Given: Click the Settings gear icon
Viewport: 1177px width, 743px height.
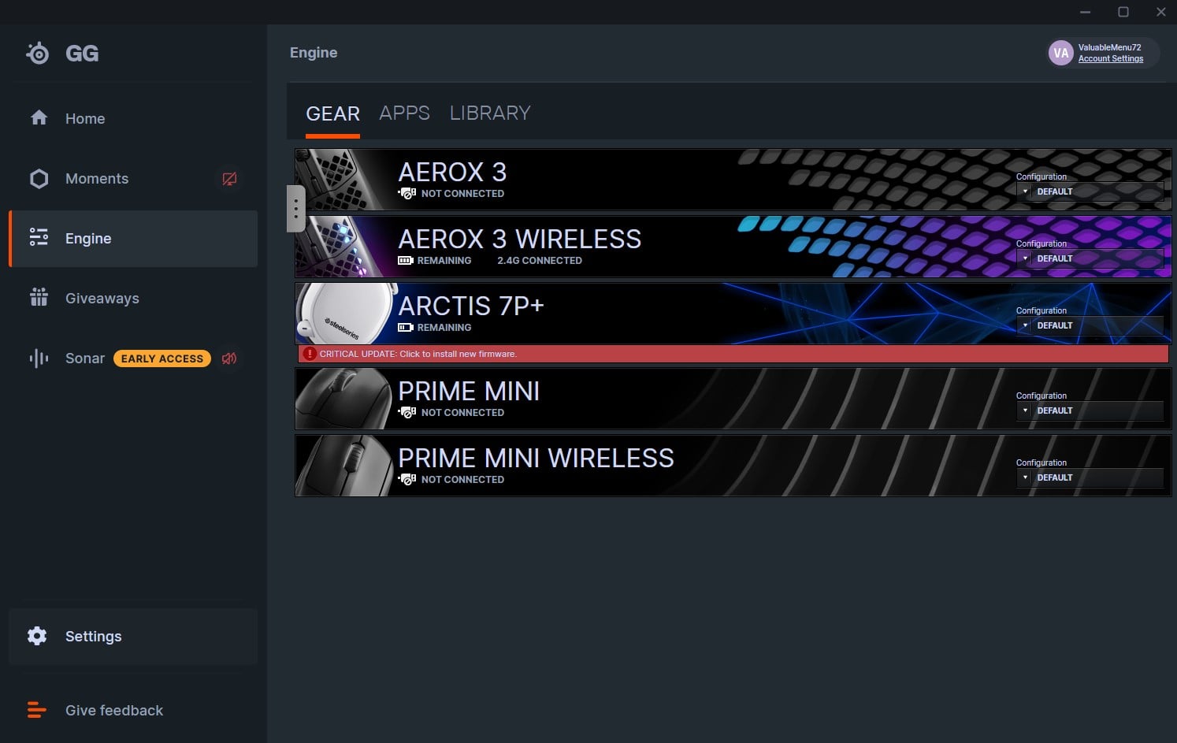Looking at the screenshot, I should click(37, 636).
